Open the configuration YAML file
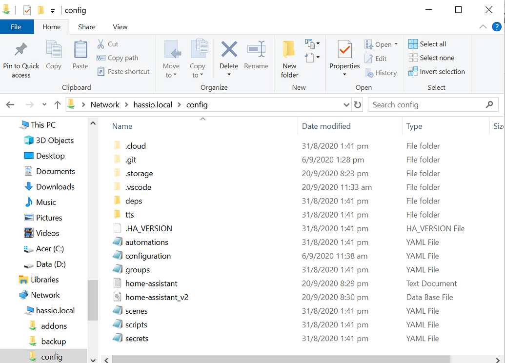This screenshot has height=363, width=505. (x=147, y=256)
